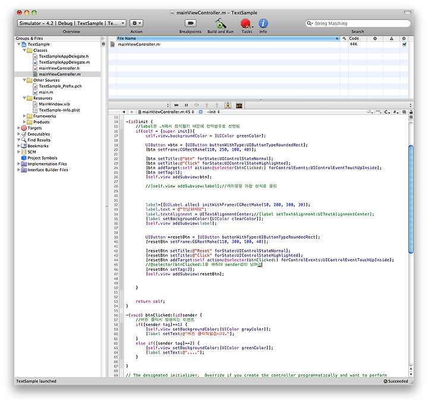Click the split editor icon above scrollbar
The image size is (428, 404).
(x=411, y=117)
